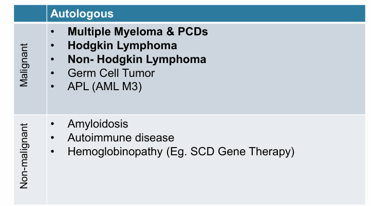Viewport: 371px width, 206px height.
Task: Select the rotated Malignant row label
Action: click(24, 68)
